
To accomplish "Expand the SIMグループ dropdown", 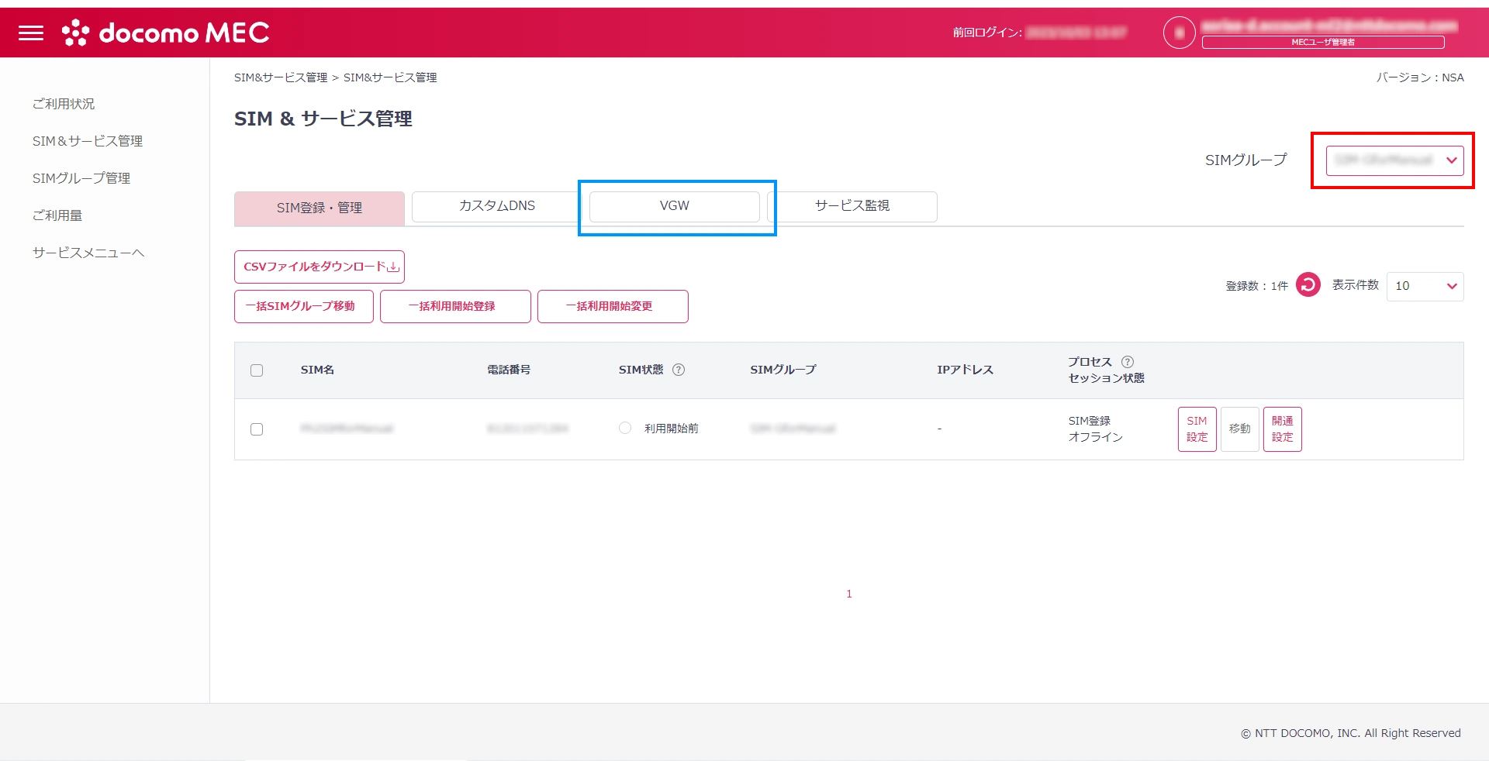I will (x=1394, y=160).
